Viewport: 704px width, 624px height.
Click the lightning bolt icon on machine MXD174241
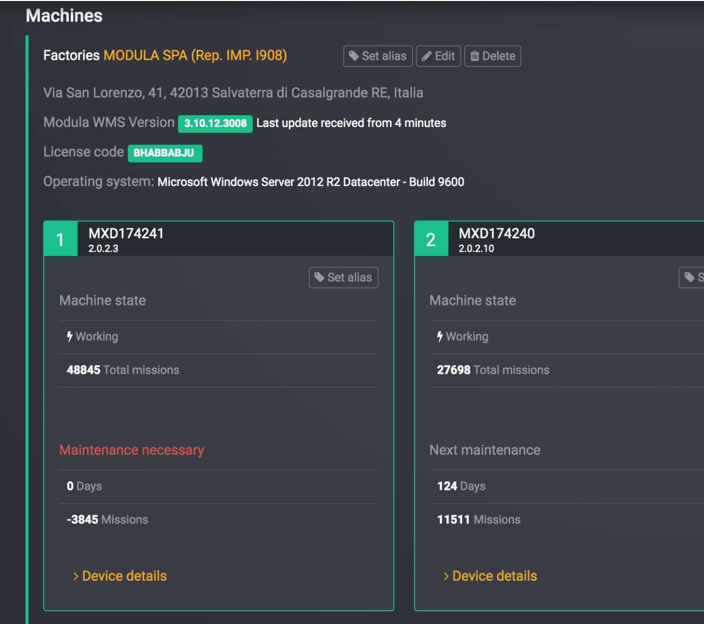click(70, 336)
